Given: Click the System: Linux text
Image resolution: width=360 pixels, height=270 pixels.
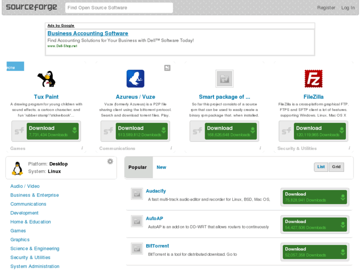Looking at the screenshot, I should point(45,171).
